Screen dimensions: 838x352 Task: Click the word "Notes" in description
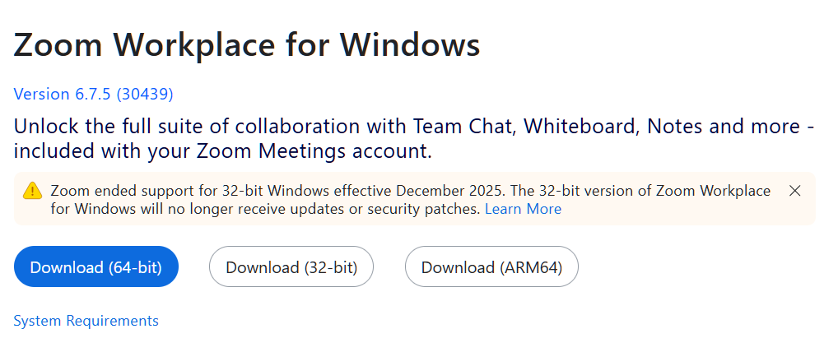[x=673, y=127]
